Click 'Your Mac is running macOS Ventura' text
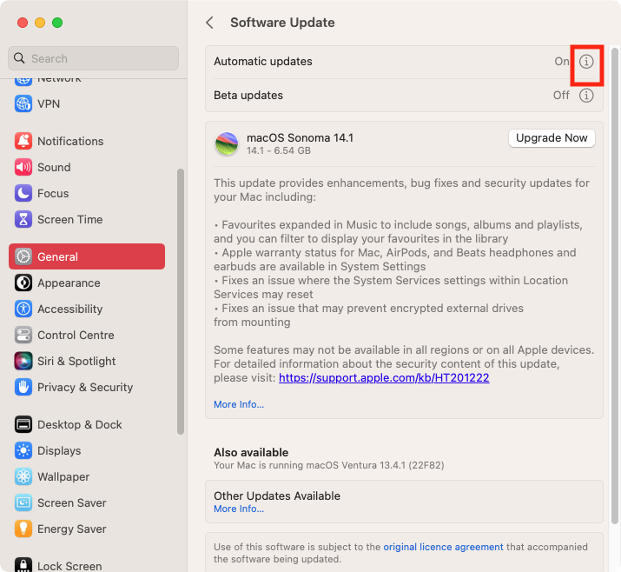Screen dimensions: 621x572 coord(328,465)
